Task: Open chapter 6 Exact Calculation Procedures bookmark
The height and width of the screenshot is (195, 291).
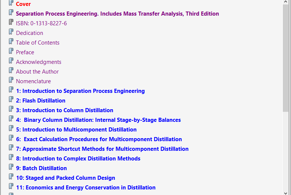Action: (x=99, y=139)
